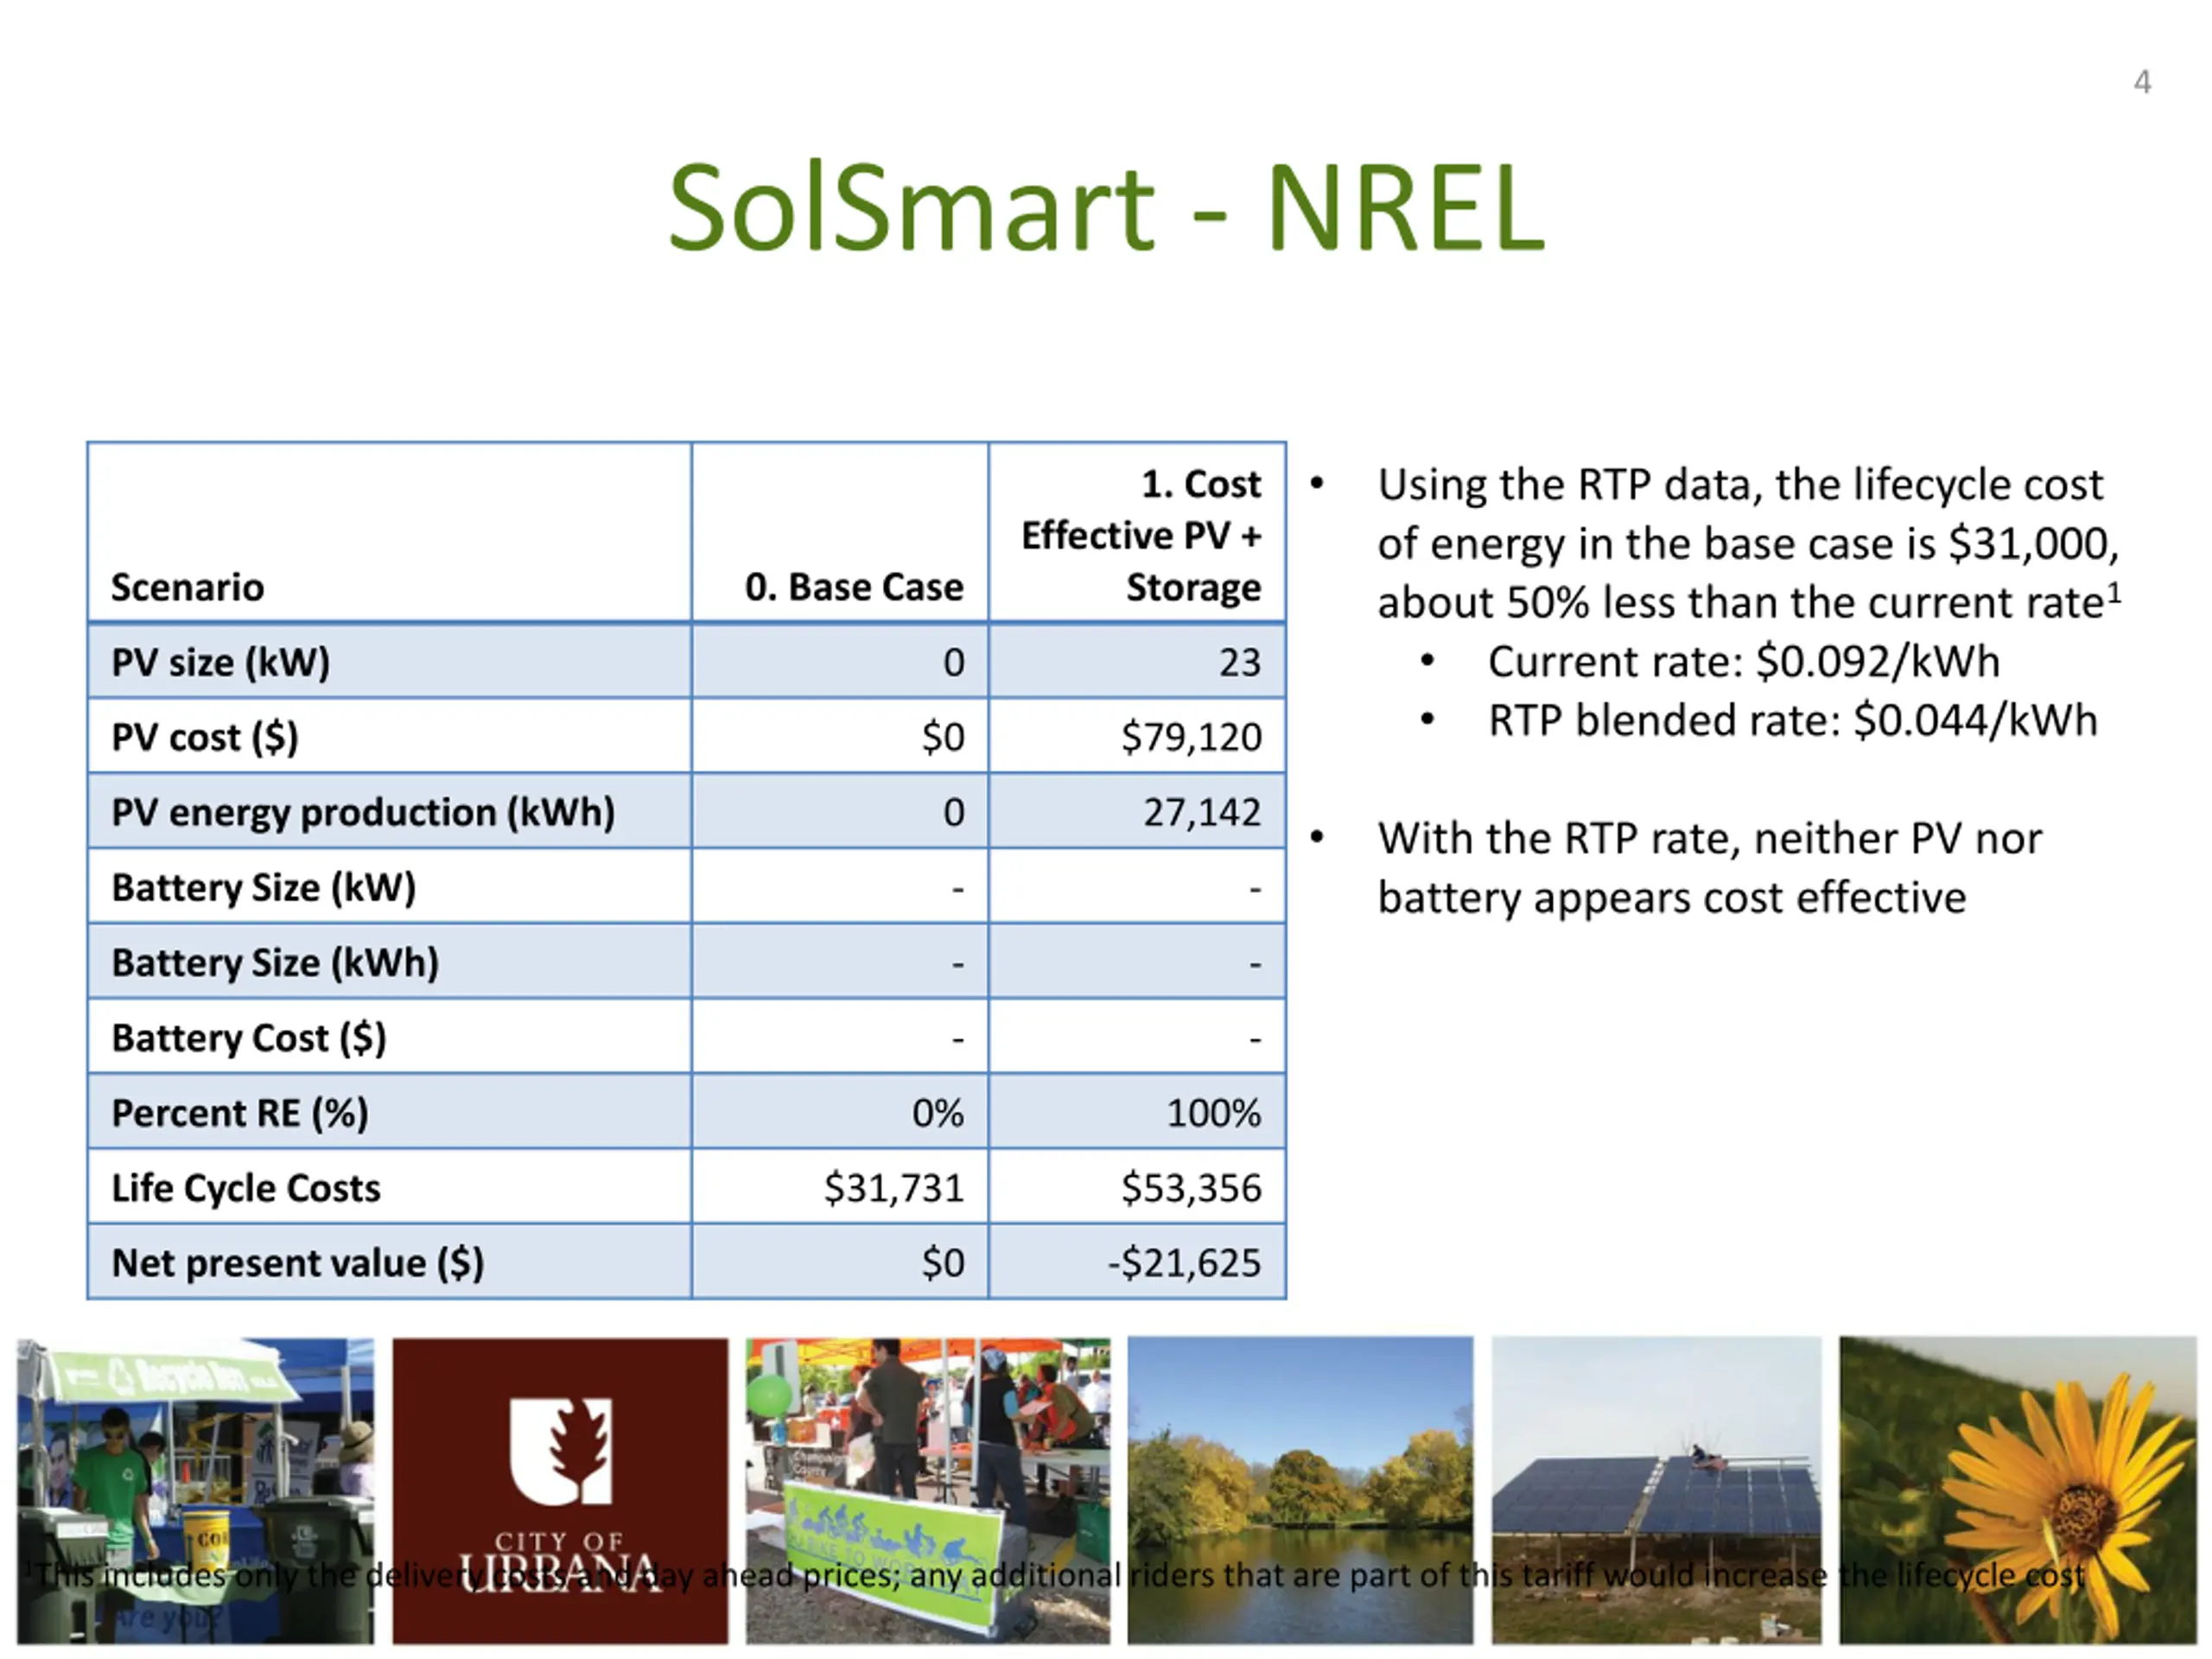Click the solar panel array photo
Viewport: 2212px width, 1659px height.
coord(1656,1470)
